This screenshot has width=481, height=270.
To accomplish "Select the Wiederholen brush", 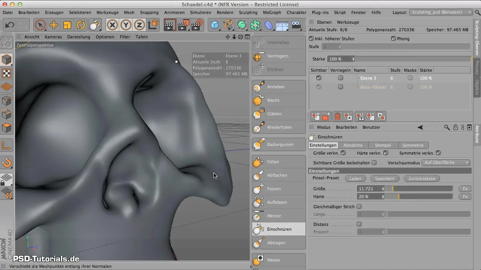I will 279,127.
